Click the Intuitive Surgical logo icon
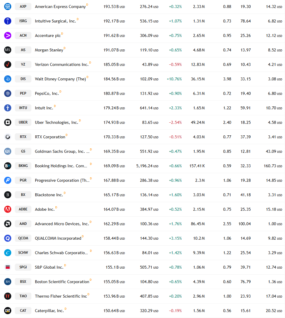 point(8,21)
